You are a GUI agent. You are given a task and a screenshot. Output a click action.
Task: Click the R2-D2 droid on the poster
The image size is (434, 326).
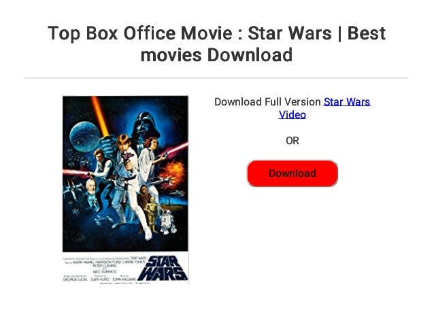167,222
